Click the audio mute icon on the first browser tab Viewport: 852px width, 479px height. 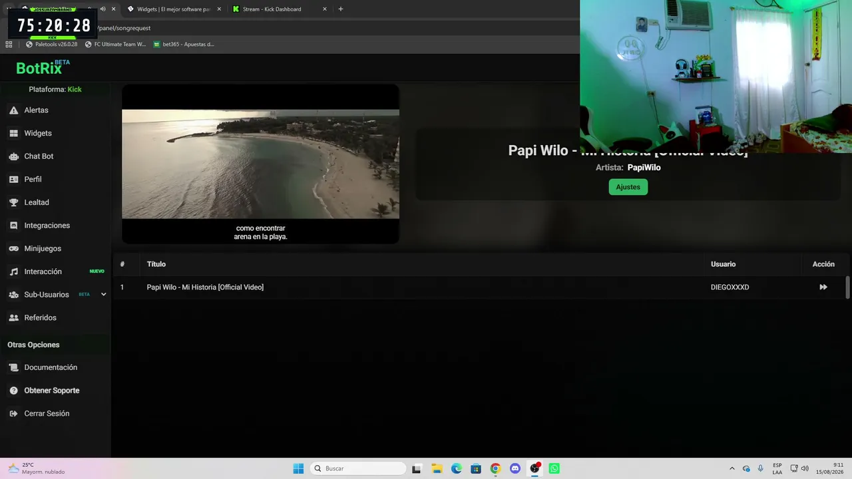click(x=103, y=9)
